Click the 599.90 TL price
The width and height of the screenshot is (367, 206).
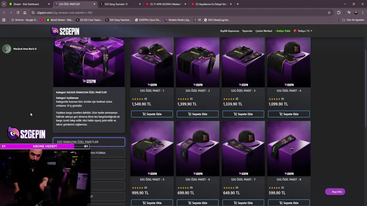277,193
